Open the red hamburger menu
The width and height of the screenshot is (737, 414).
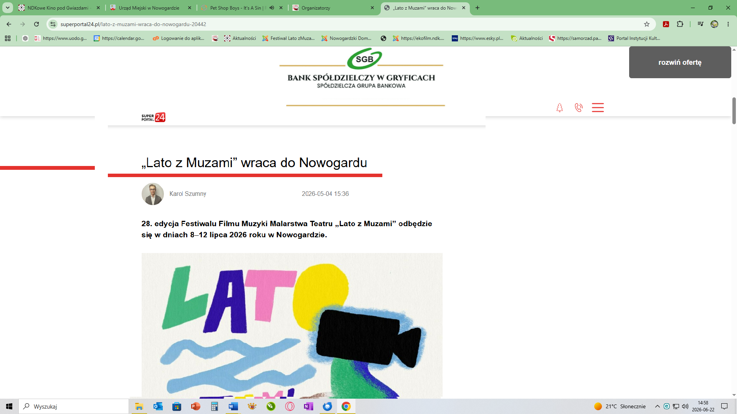coord(598,108)
